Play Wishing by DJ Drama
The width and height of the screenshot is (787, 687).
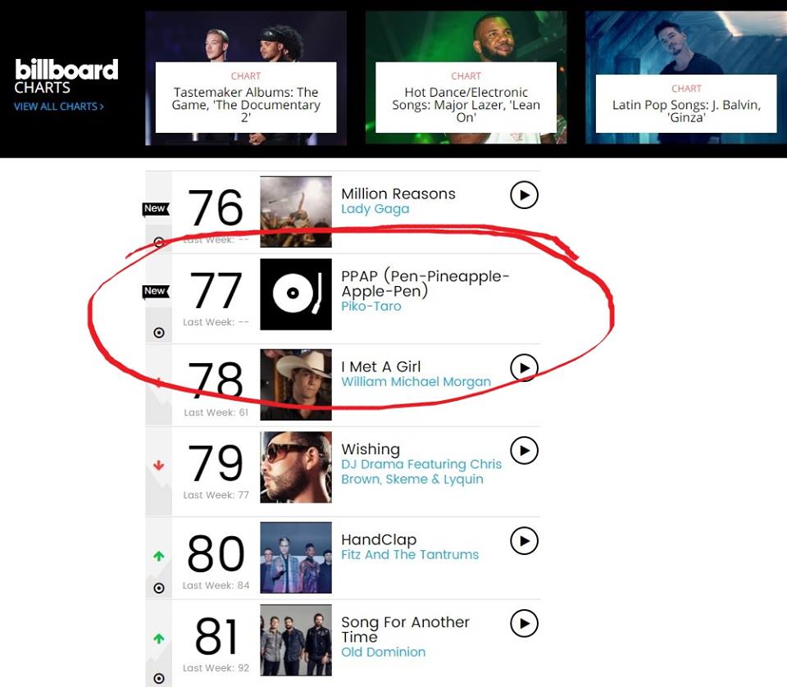pos(524,450)
